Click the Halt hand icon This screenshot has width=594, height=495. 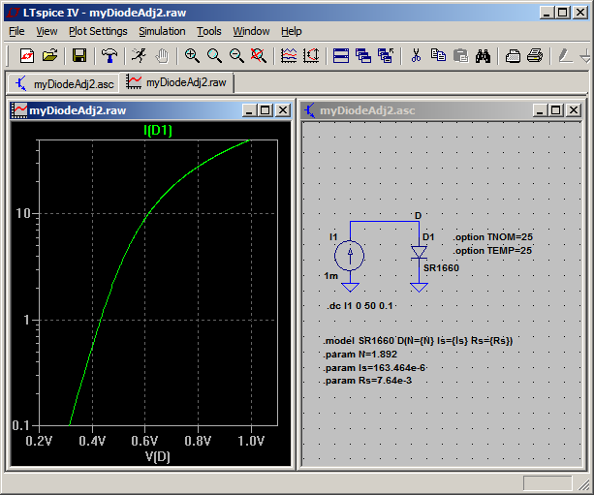[x=162, y=55]
